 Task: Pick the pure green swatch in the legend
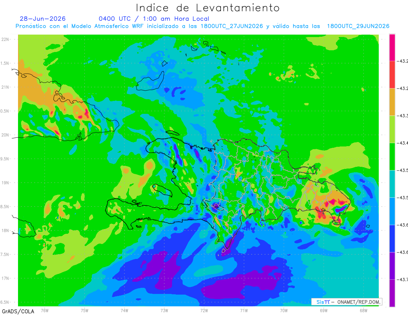click(x=392, y=156)
